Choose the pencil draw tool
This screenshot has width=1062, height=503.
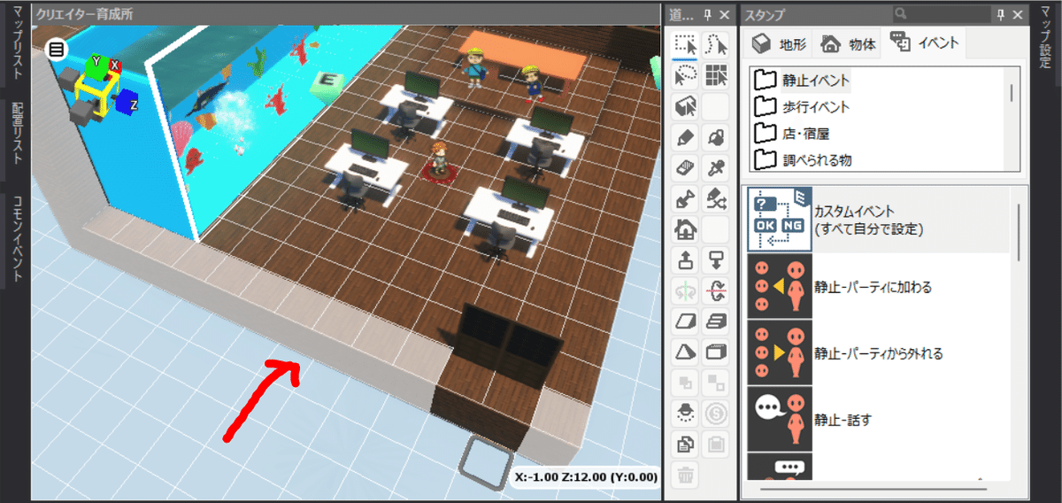pyautogui.click(x=685, y=138)
